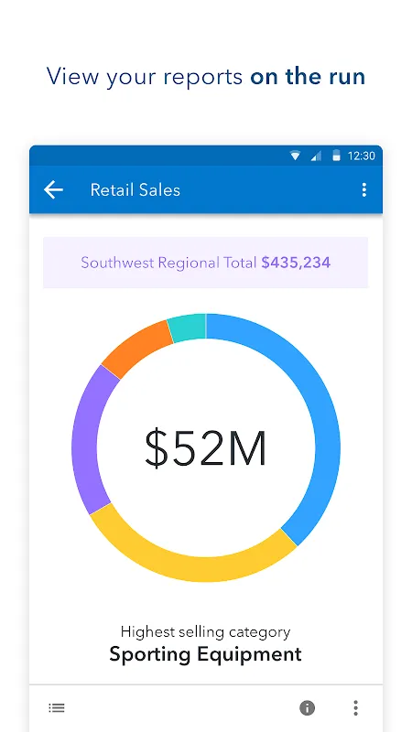Tap the Highest selling category caption
Image resolution: width=412 pixels, height=732 pixels.
pyautogui.click(x=205, y=632)
